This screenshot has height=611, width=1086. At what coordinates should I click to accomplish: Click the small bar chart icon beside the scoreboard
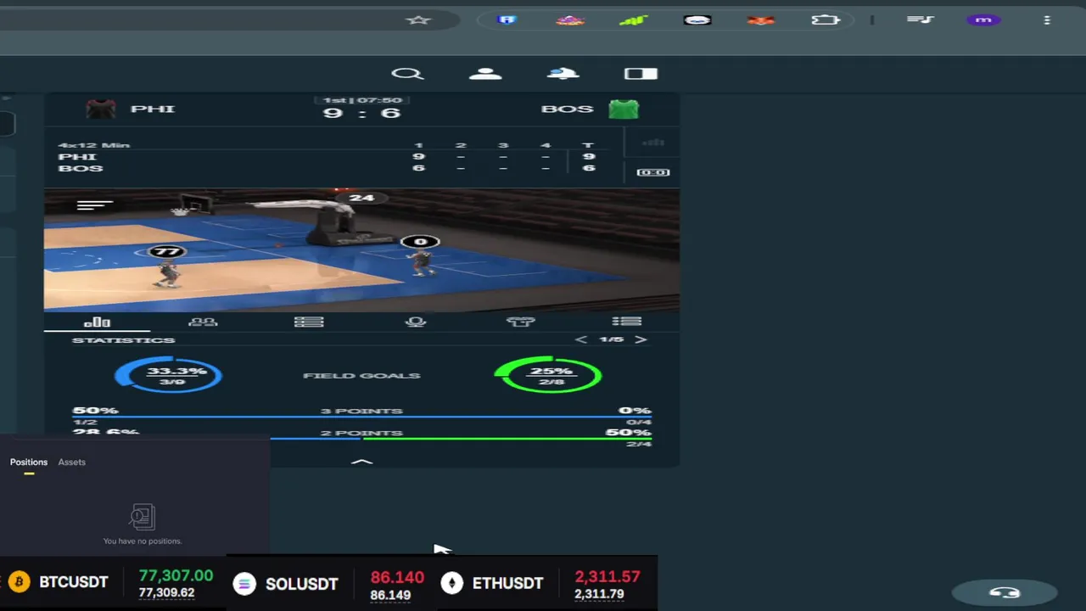point(652,143)
